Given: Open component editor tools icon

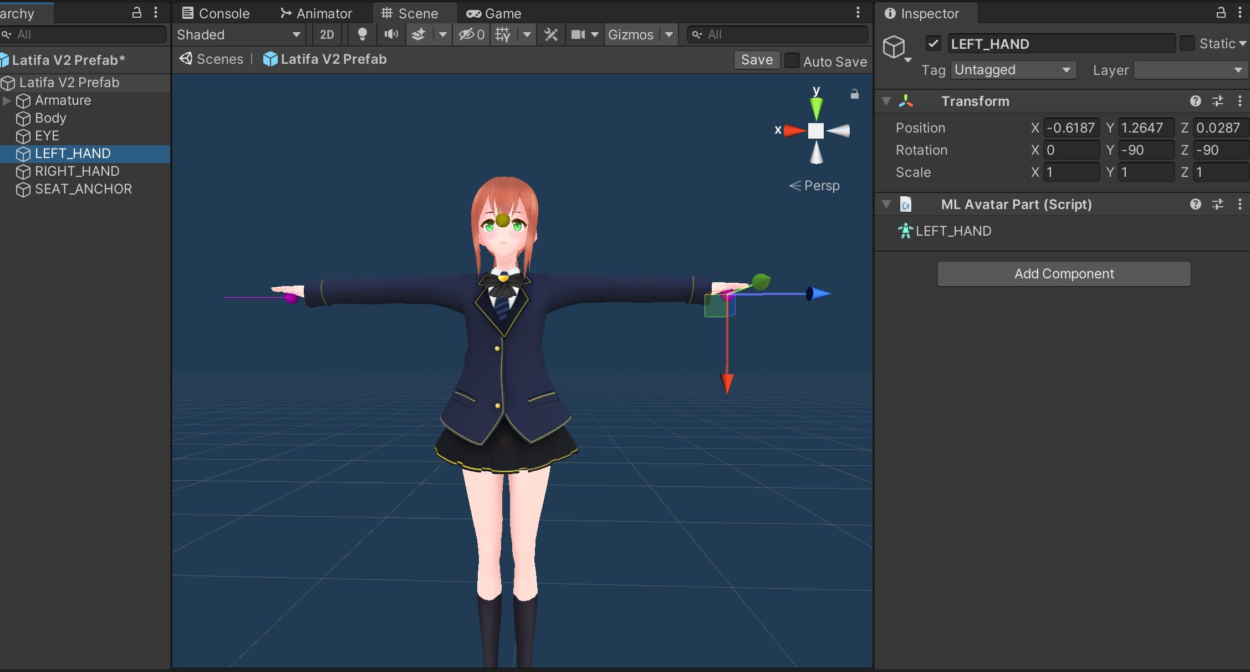Looking at the screenshot, I should (x=550, y=34).
